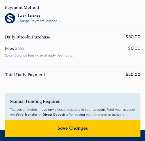Click the cleared deposits notice sentence

pos(57,110)
